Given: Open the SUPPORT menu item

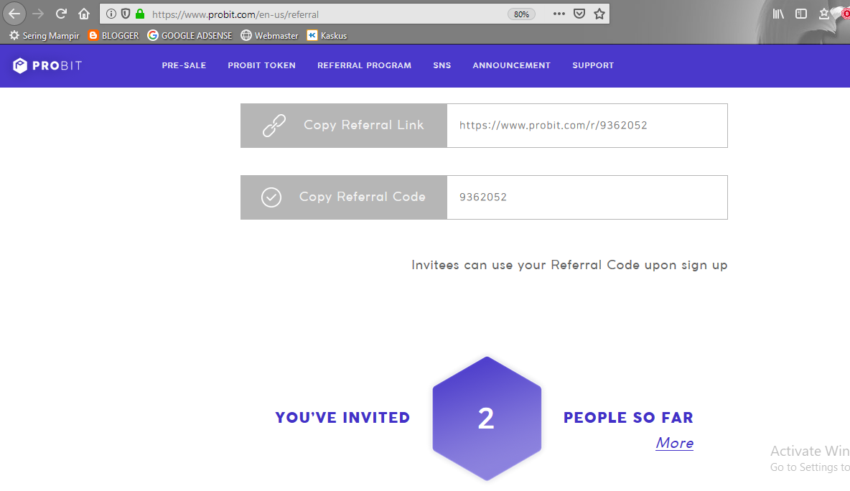Looking at the screenshot, I should click(593, 65).
